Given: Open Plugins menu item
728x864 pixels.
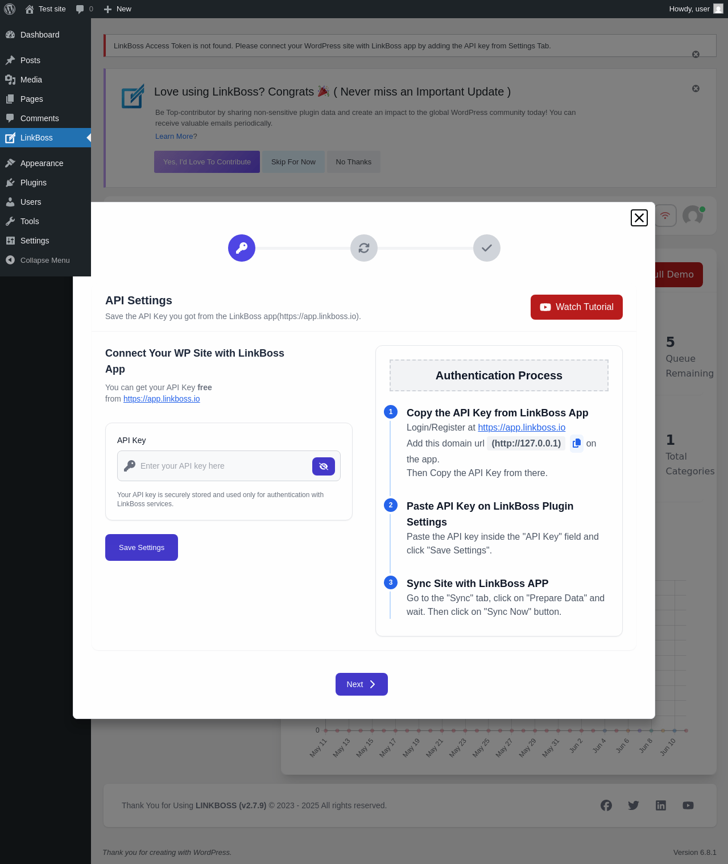Looking at the screenshot, I should [45, 183].
